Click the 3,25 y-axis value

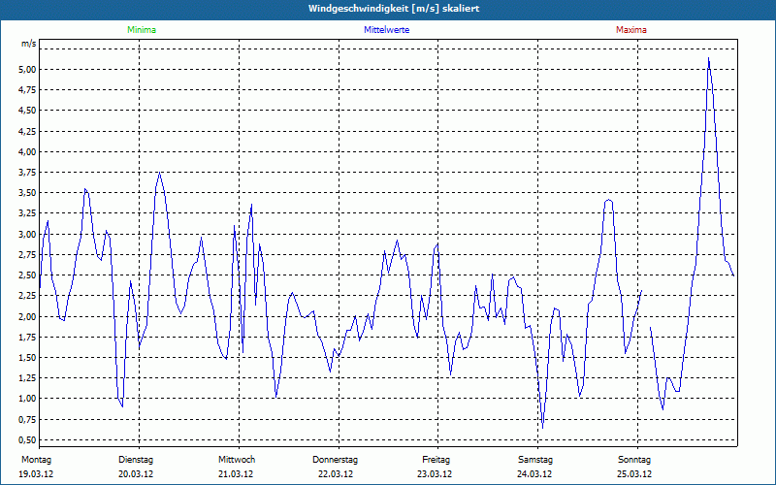point(28,213)
